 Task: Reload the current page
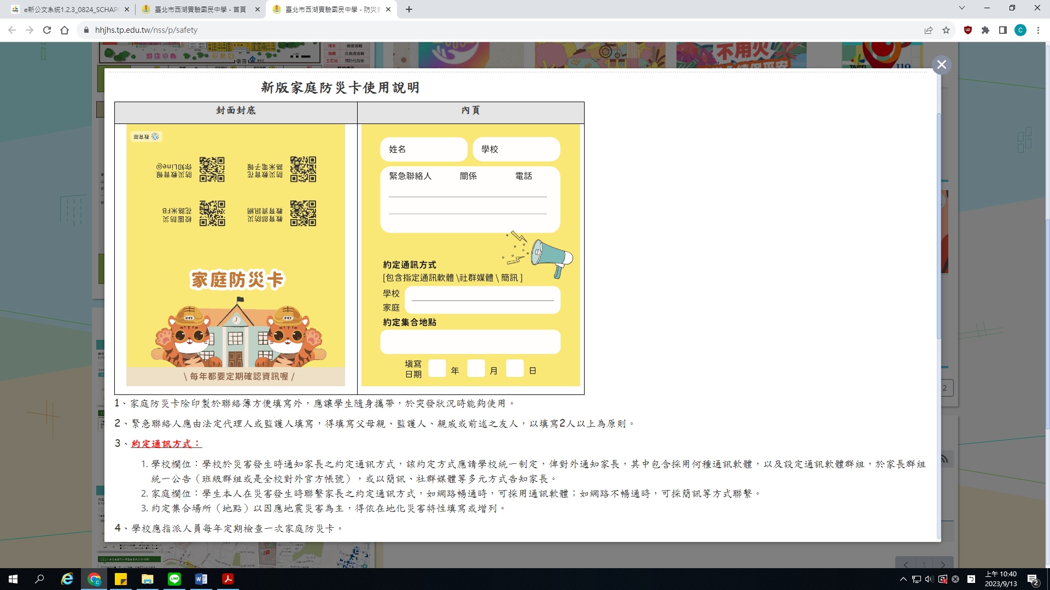click(x=47, y=30)
